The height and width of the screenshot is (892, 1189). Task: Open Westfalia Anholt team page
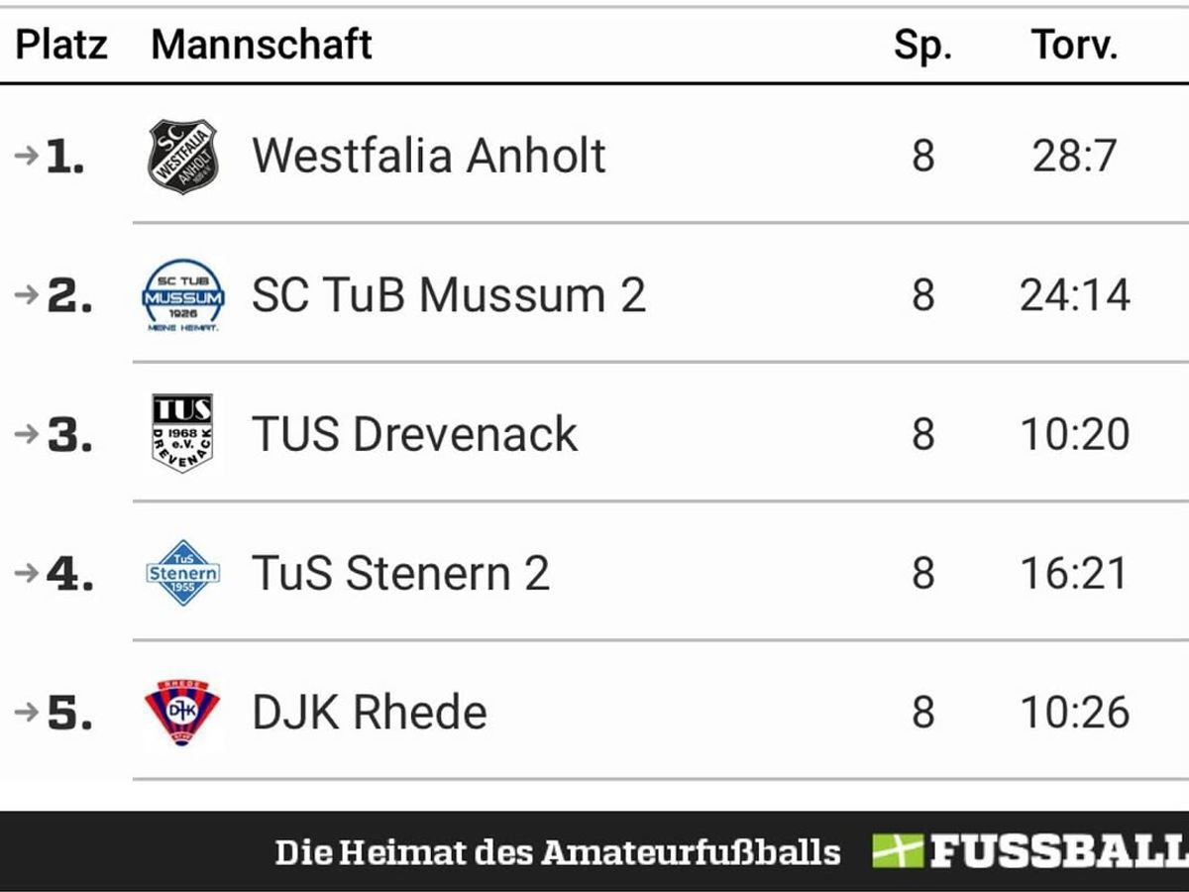click(428, 156)
